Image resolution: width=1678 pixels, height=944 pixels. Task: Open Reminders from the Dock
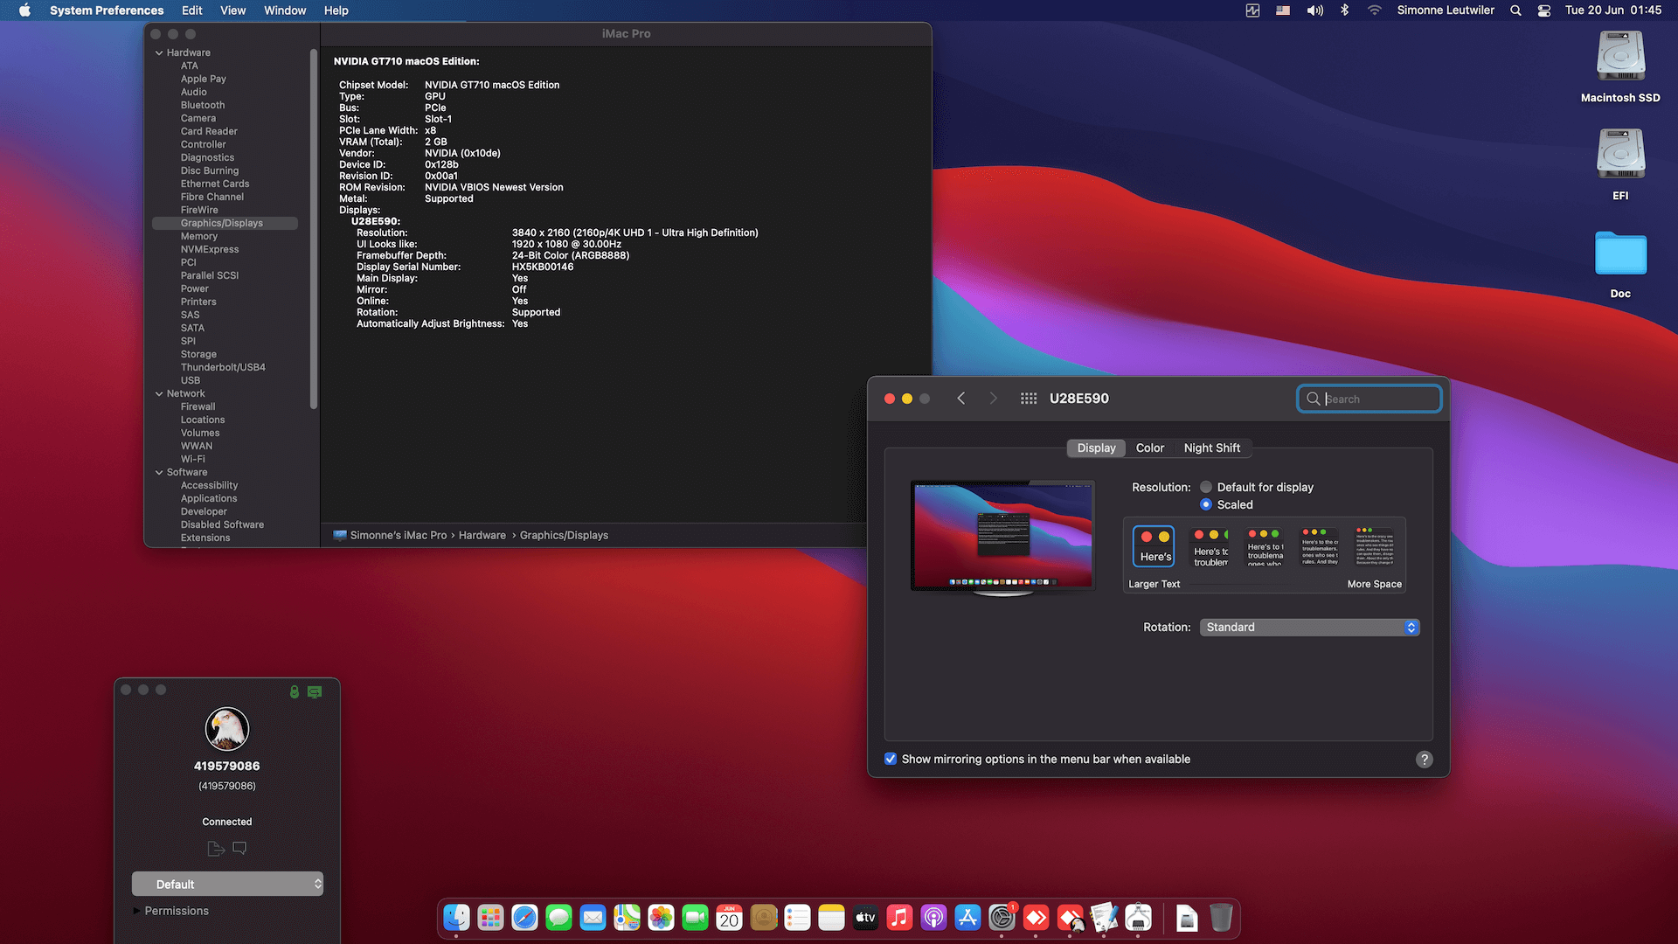click(x=797, y=918)
